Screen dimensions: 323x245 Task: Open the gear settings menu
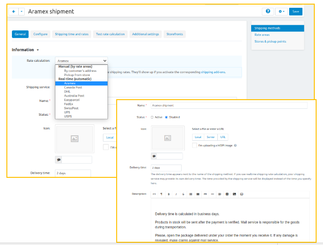(x=281, y=11)
